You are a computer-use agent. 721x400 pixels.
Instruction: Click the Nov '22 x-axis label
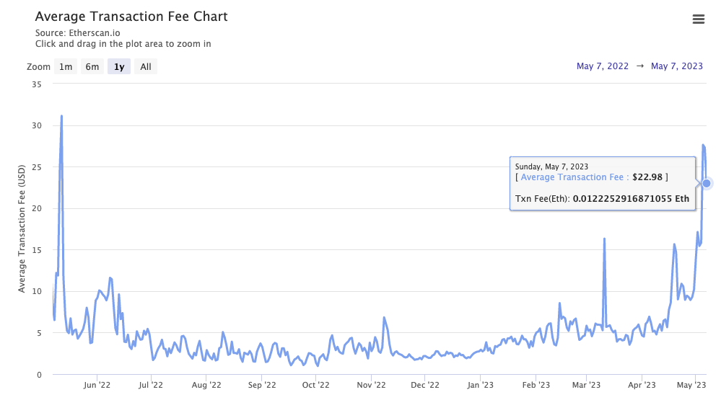click(370, 386)
